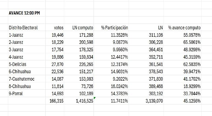Click the LN value 389,468

[155, 86]
